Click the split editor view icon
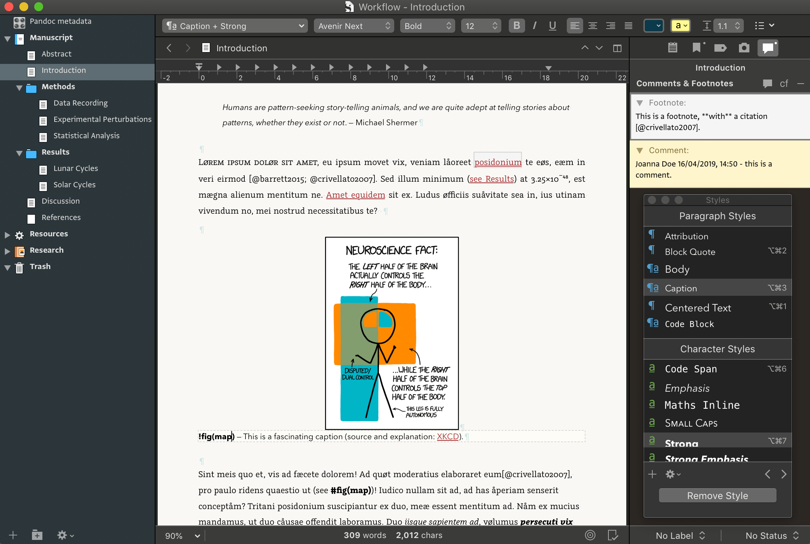 (617, 48)
